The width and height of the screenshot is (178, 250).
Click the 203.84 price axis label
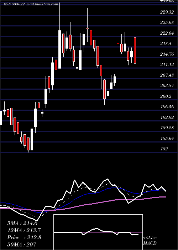pyautogui.click(x=167, y=86)
